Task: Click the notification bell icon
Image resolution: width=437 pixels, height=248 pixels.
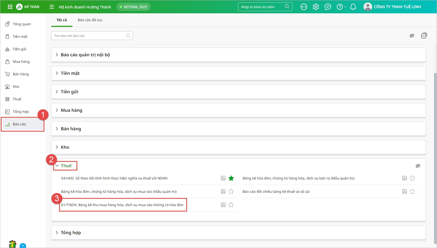Action: pos(353,7)
